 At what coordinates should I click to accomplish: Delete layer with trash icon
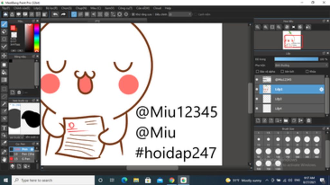308,121
